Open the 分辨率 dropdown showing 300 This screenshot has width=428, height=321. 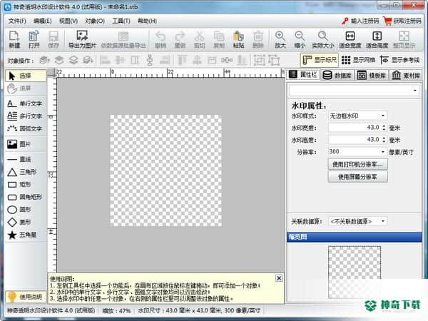tap(357, 151)
